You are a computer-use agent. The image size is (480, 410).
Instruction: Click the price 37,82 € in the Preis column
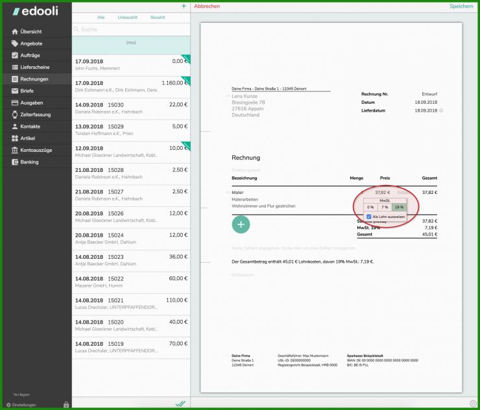click(x=382, y=193)
